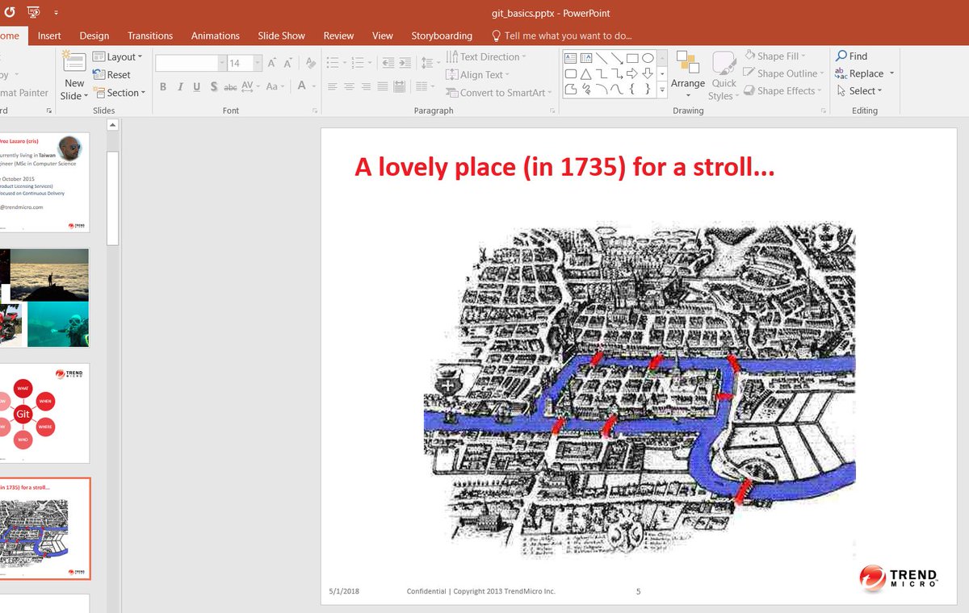This screenshot has width=969, height=613.
Task: Select the Vertical Text Box shape
Action: tap(586, 58)
